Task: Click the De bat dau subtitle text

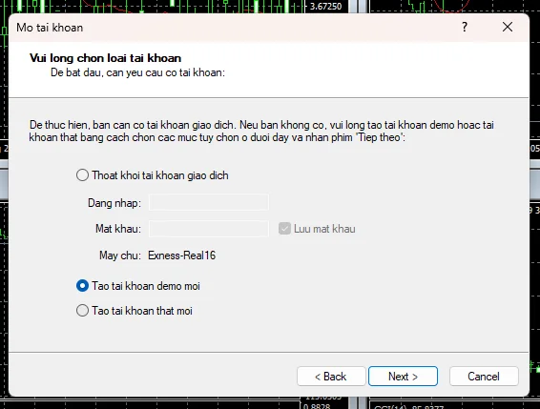Action: pyautogui.click(x=137, y=72)
